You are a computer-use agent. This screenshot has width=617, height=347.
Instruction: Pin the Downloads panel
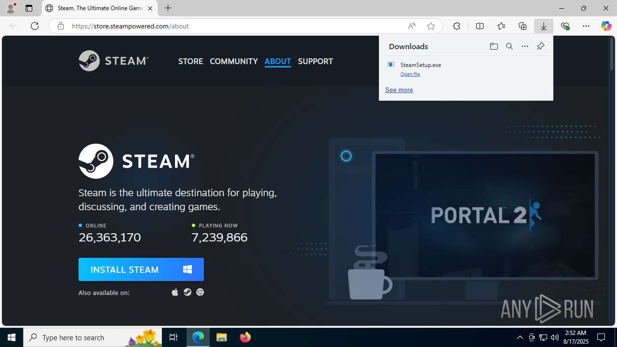click(540, 46)
